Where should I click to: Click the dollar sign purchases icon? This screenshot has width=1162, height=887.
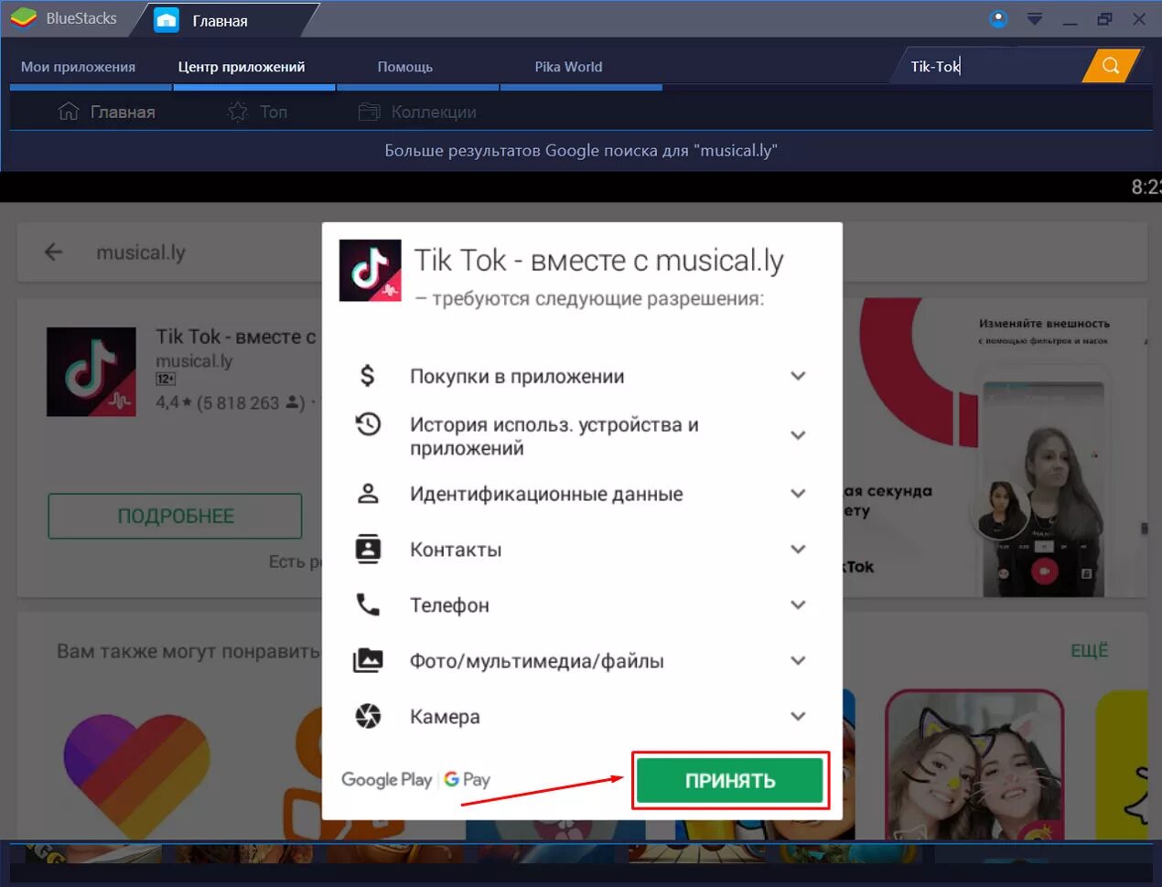(368, 375)
